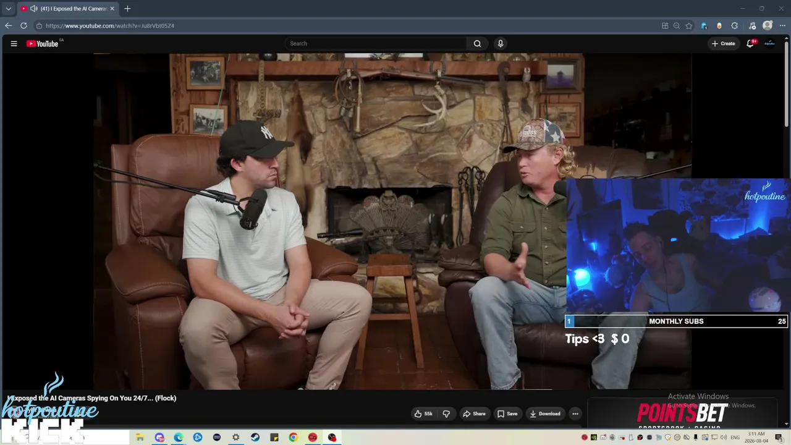Start voice search with the microphone
Screen dimensions: 791x445
pos(501,43)
